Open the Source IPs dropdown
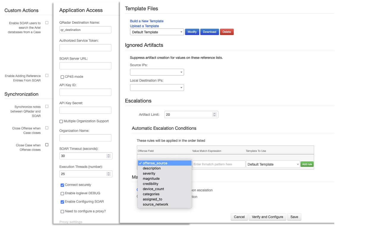This screenshot has height=226, width=380. pos(157,72)
